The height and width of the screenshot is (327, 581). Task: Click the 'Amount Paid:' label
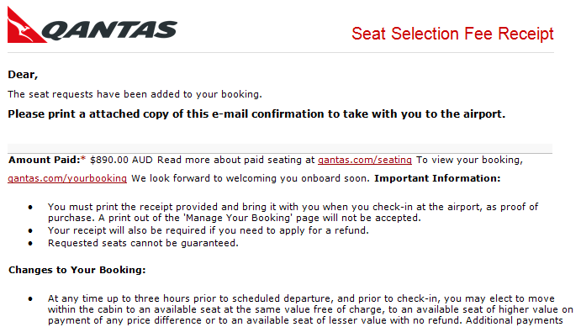[45, 160]
